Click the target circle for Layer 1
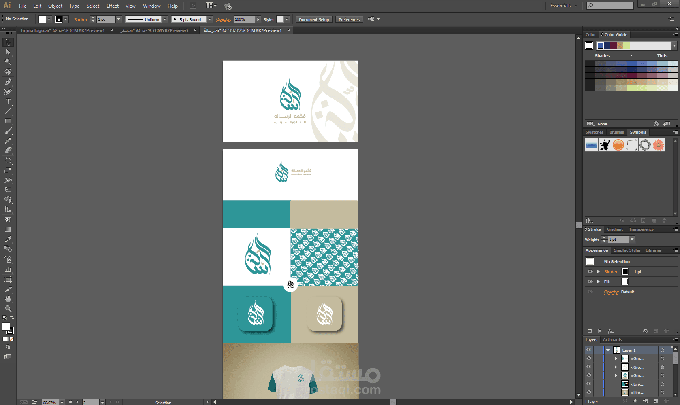This screenshot has width=680, height=405. [x=662, y=350]
